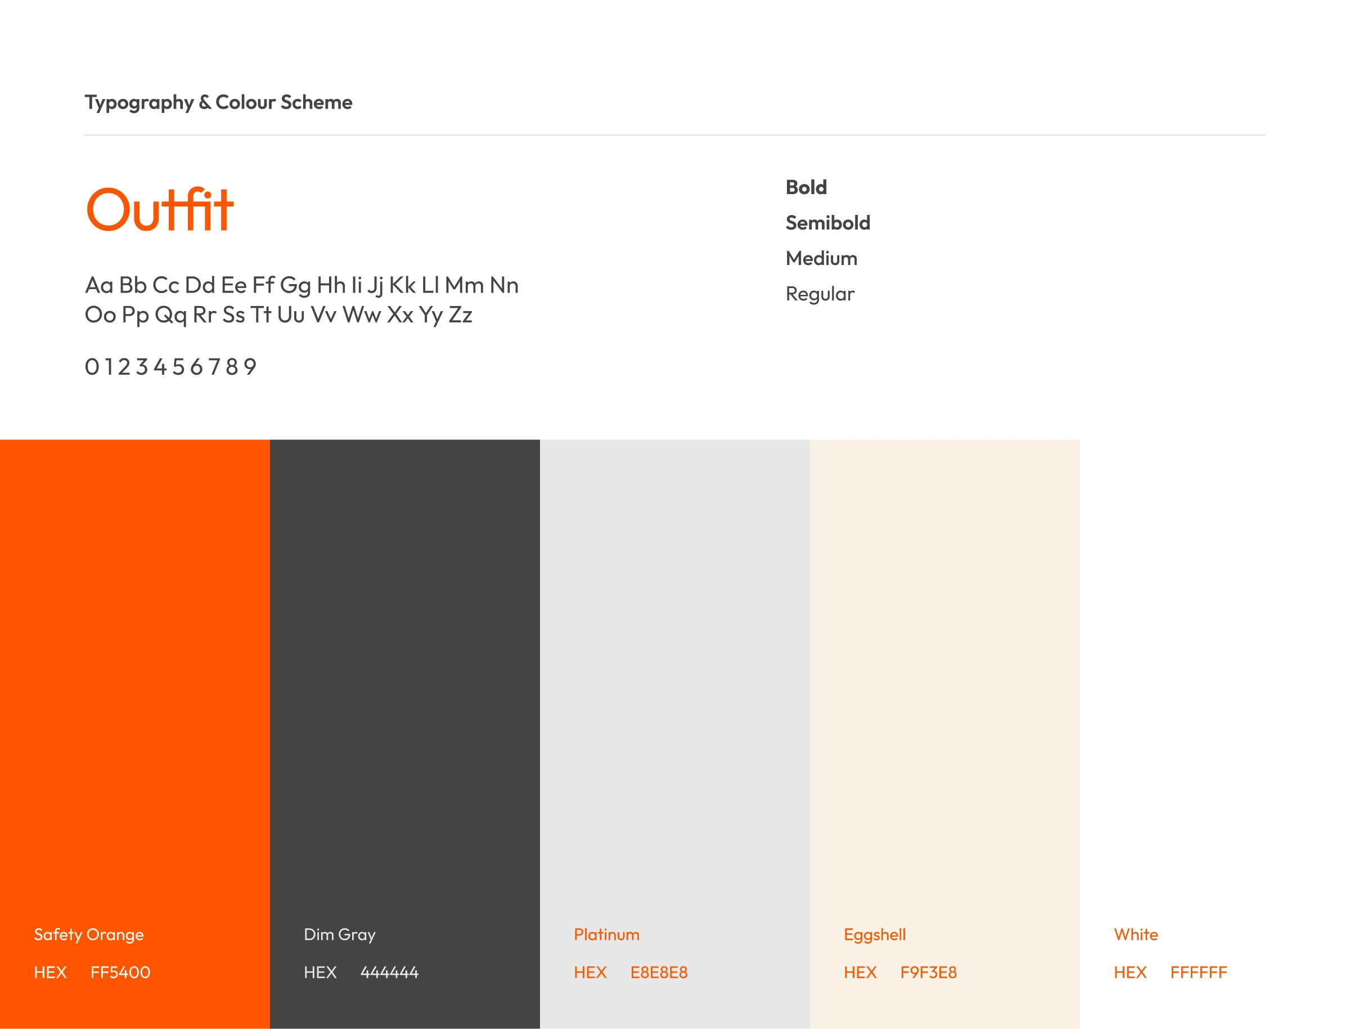
Task: Click the Typography & Colour Scheme title
Action: (219, 102)
